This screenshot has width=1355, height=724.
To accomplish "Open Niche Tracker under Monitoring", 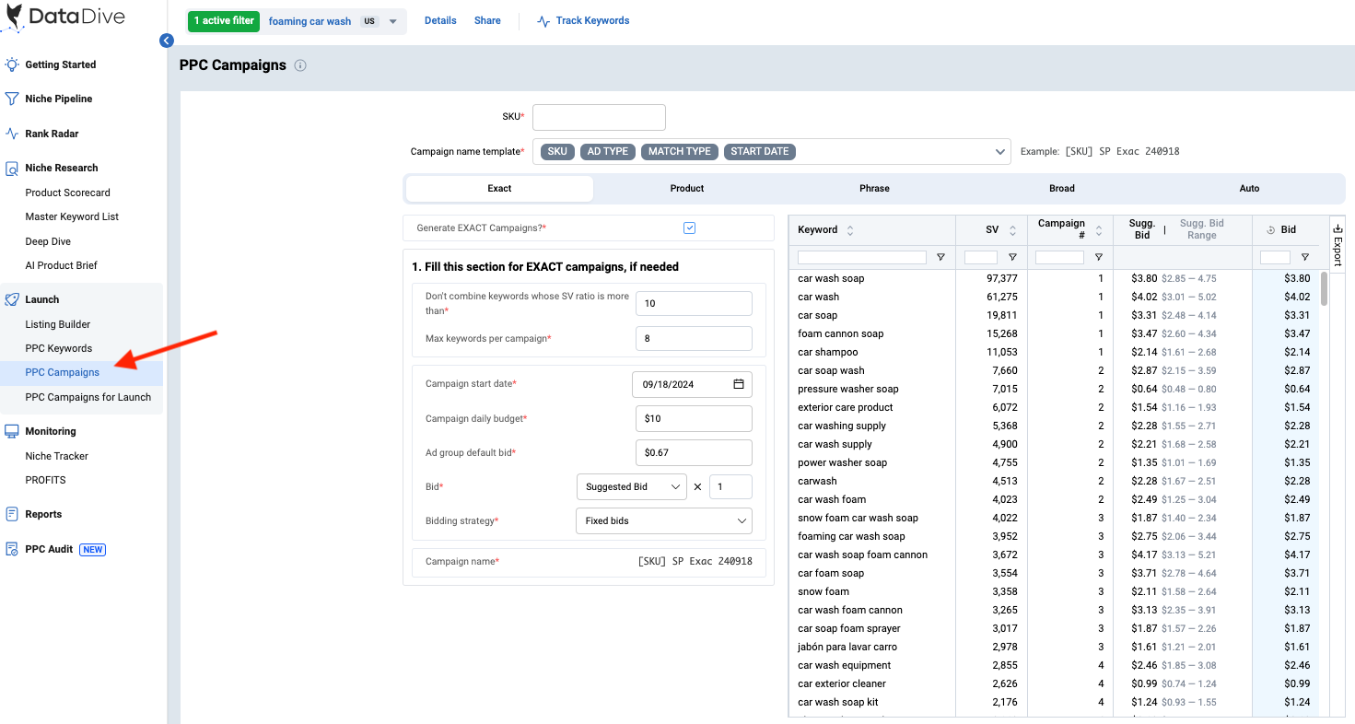I will (x=57, y=456).
